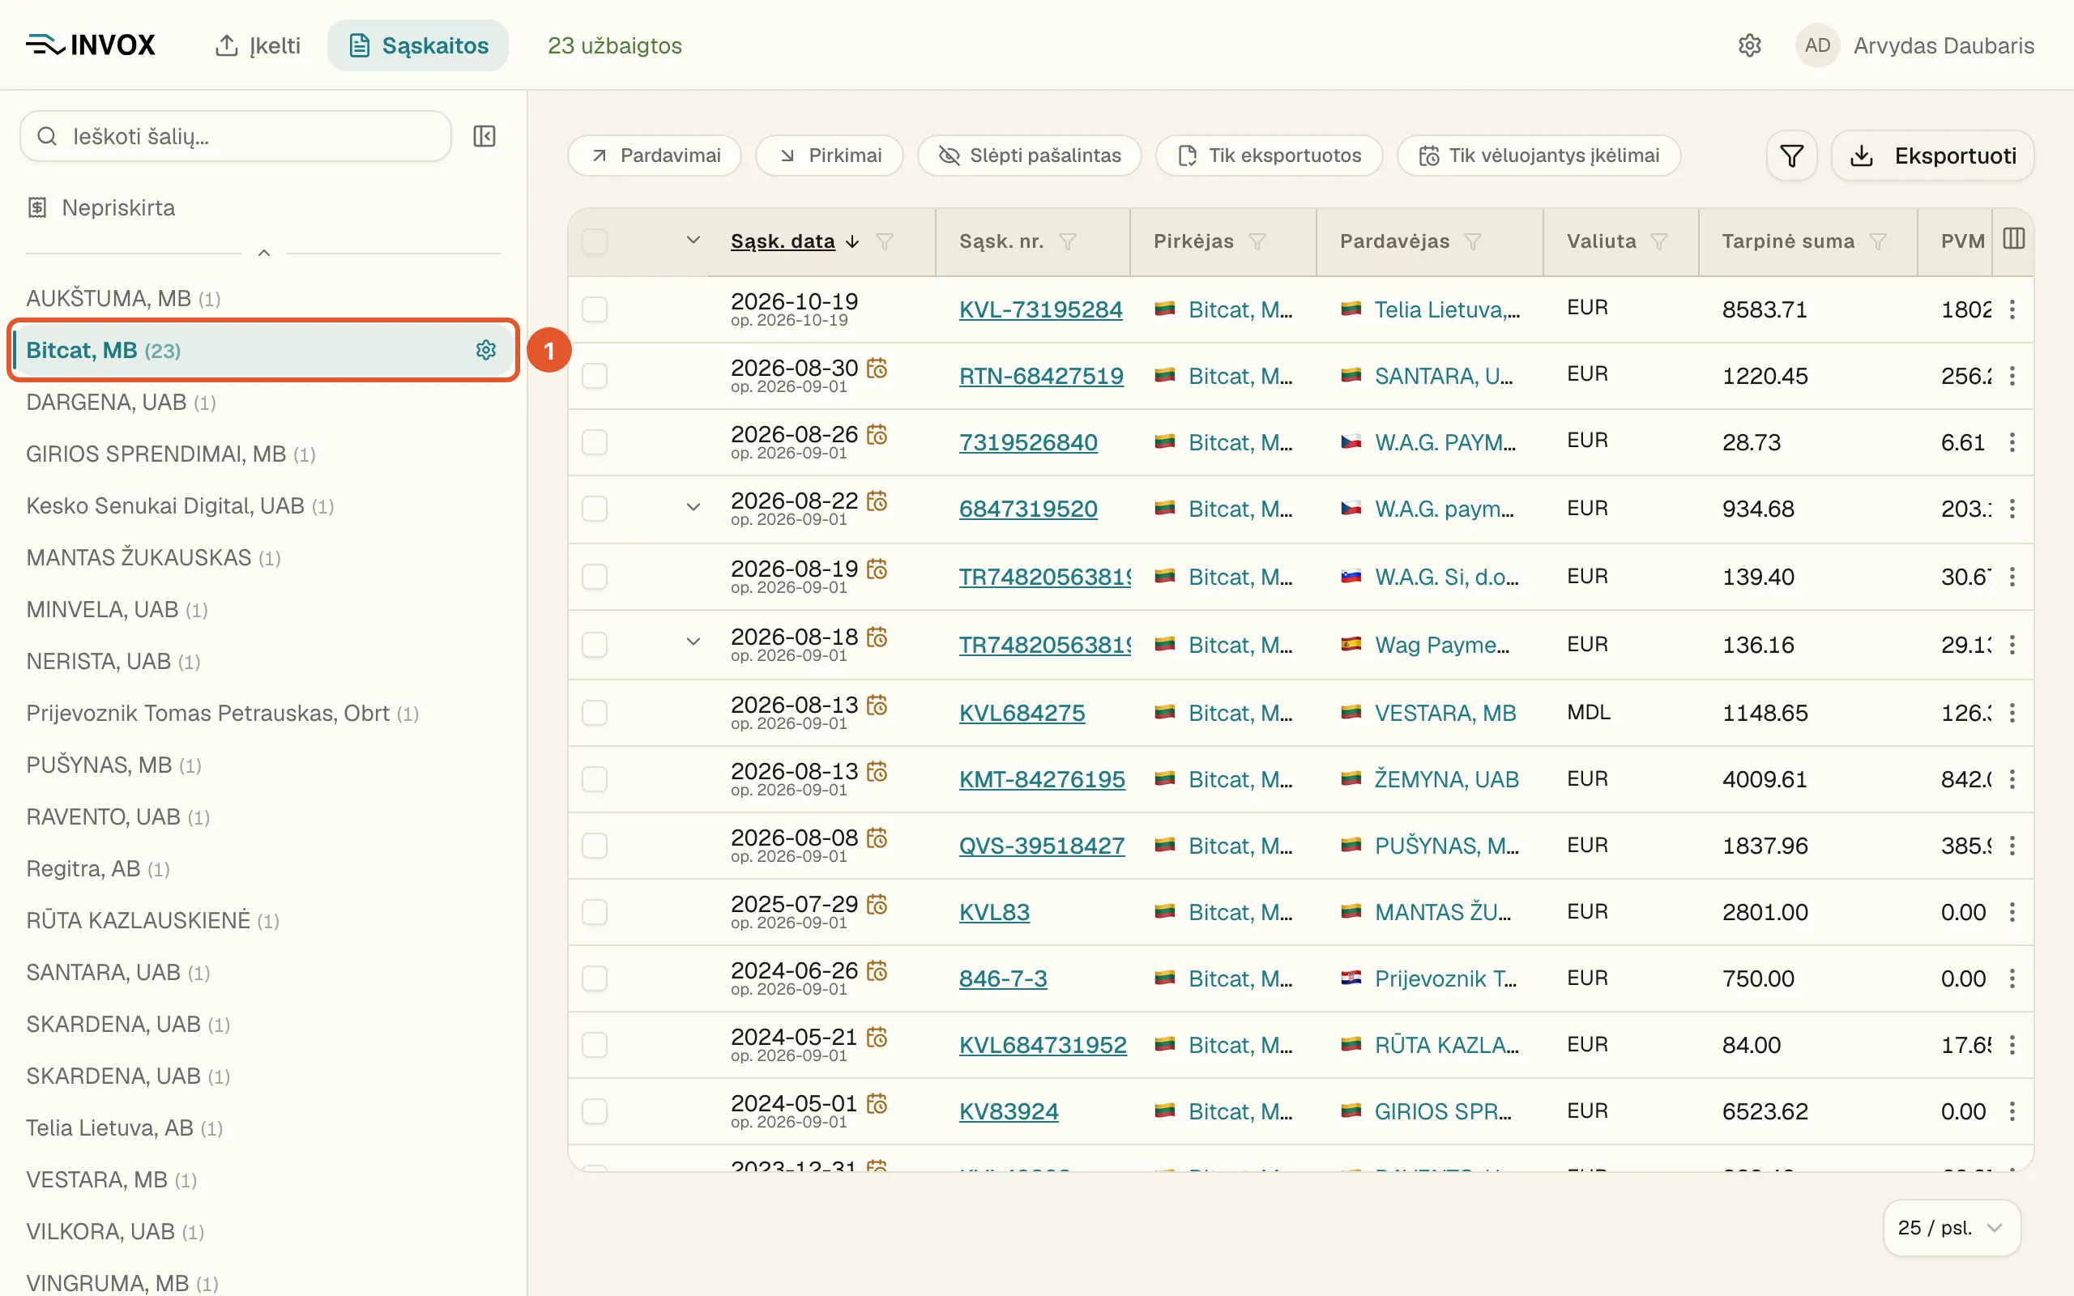Select the KVL-73195284 invoice checkbox

pos(595,309)
